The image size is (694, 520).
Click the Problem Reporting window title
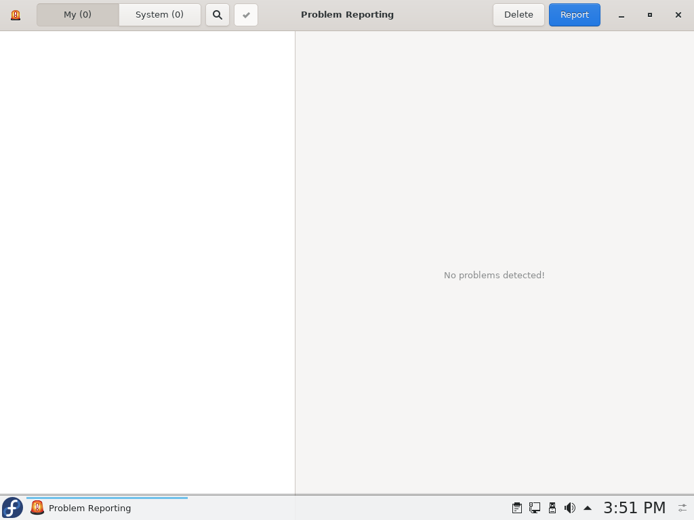[348, 15]
